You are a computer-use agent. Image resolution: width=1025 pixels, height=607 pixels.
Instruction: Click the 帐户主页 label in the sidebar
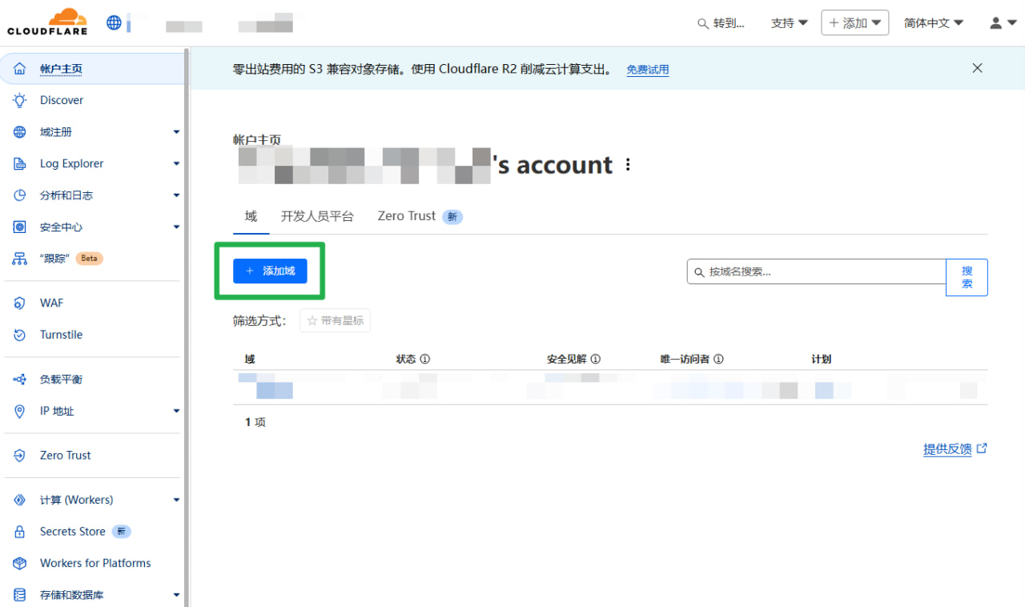(61, 69)
